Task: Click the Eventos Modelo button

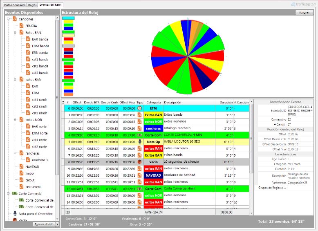Action: click(44, 224)
